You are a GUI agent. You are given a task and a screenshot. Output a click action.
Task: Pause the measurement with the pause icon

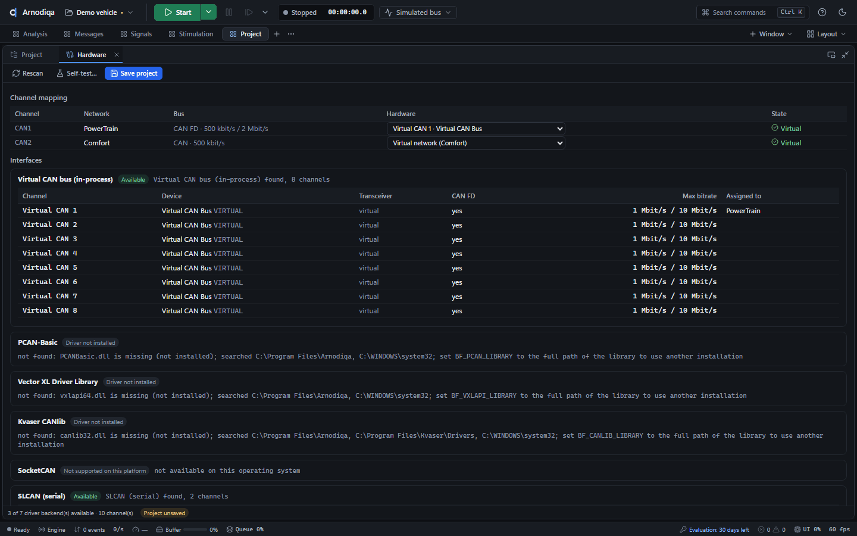pyautogui.click(x=229, y=13)
